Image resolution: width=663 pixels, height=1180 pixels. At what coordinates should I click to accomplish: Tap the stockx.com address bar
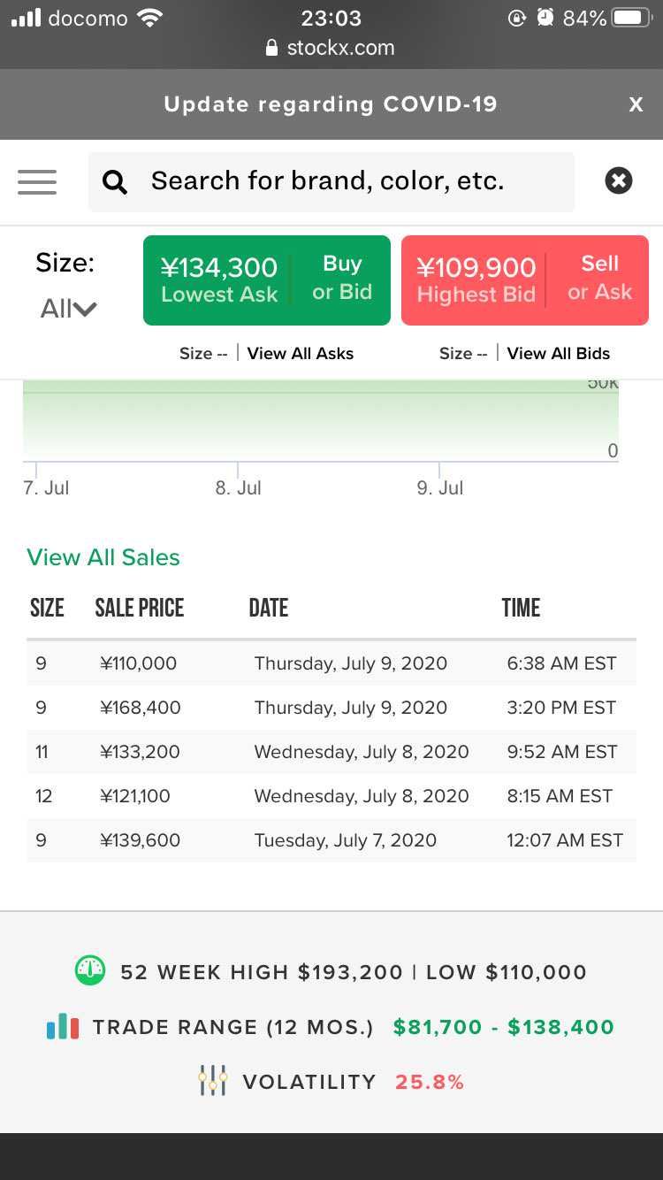point(331,48)
